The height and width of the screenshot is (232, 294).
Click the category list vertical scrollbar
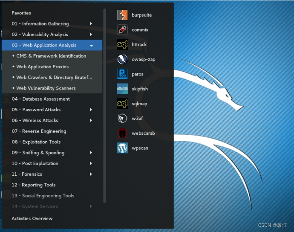coord(105,106)
